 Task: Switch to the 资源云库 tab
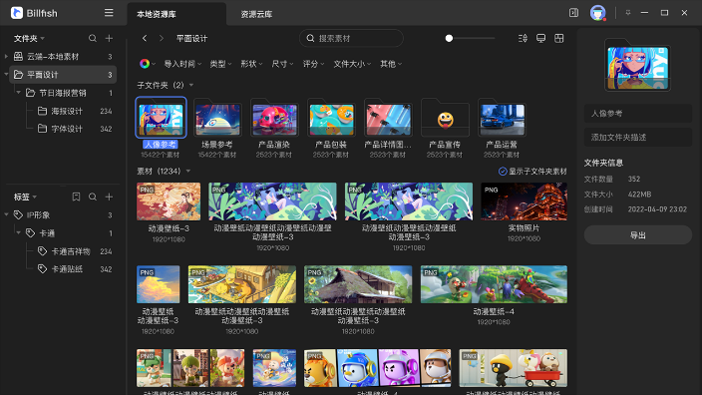(x=256, y=14)
